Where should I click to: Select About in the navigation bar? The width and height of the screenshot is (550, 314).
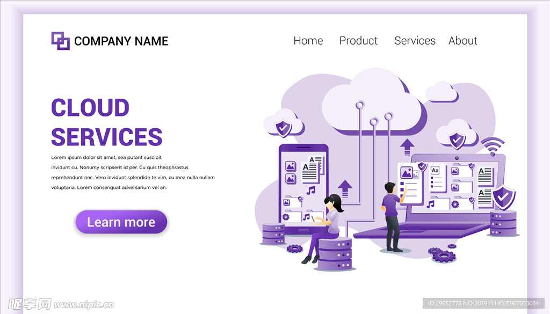[x=462, y=41]
